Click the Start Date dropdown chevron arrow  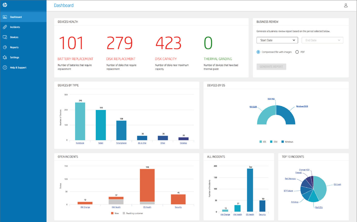pyautogui.click(x=294, y=40)
